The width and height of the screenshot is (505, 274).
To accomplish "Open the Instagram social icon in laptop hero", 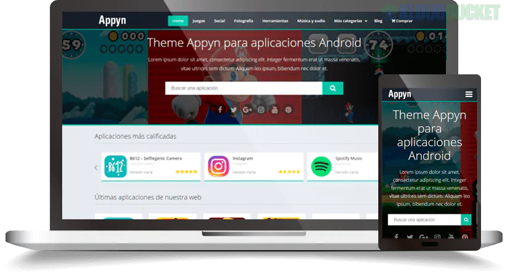I will coord(261,110).
